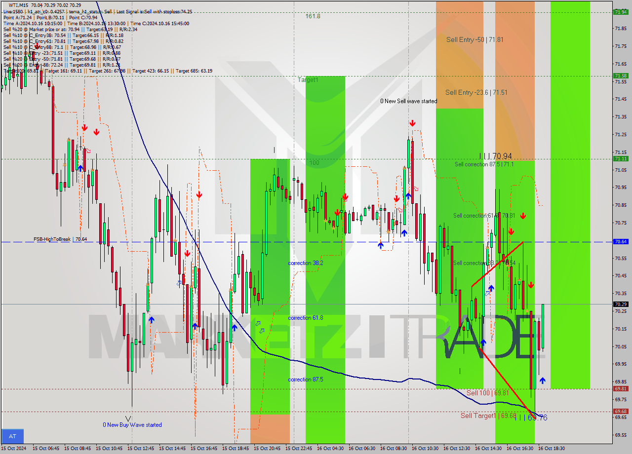Click the '| | | 69.76' price marker
Image resolution: width=632 pixels, height=454 pixels.
tap(531, 418)
